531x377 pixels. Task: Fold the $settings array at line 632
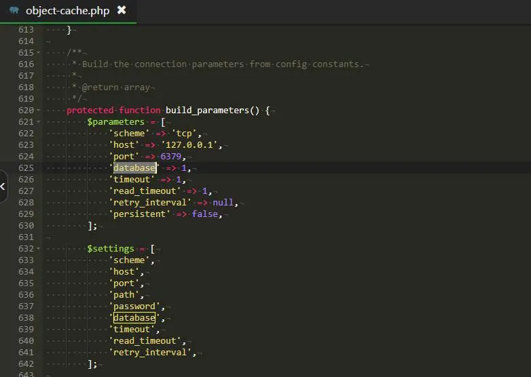point(39,249)
